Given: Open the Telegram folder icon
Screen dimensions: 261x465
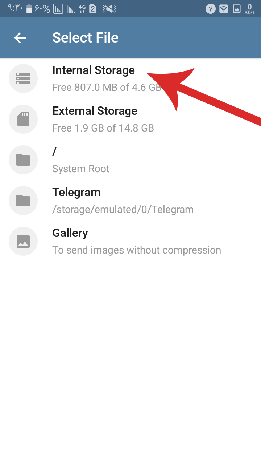Looking at the screenshot, I should pyautogui.click(x=23, y=201).
